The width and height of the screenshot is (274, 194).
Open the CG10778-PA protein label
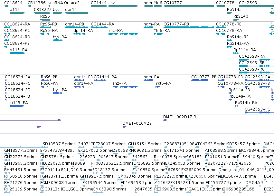(230, 83)
